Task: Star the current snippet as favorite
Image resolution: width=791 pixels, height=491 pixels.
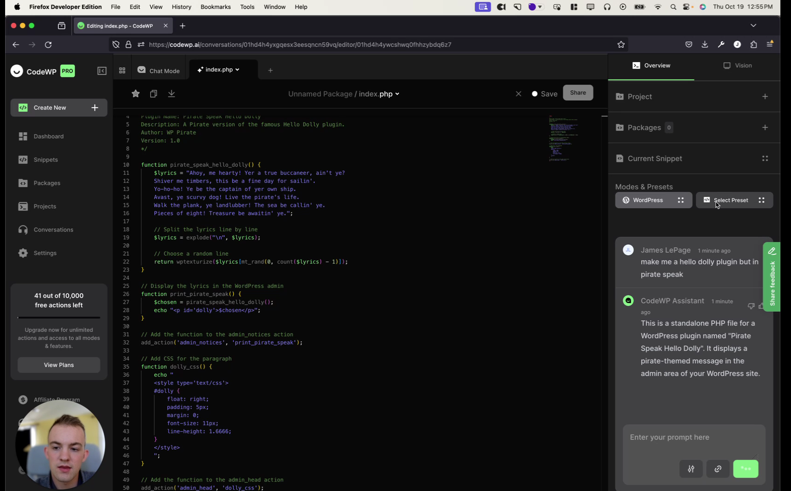Action: (x=135, y=94)
